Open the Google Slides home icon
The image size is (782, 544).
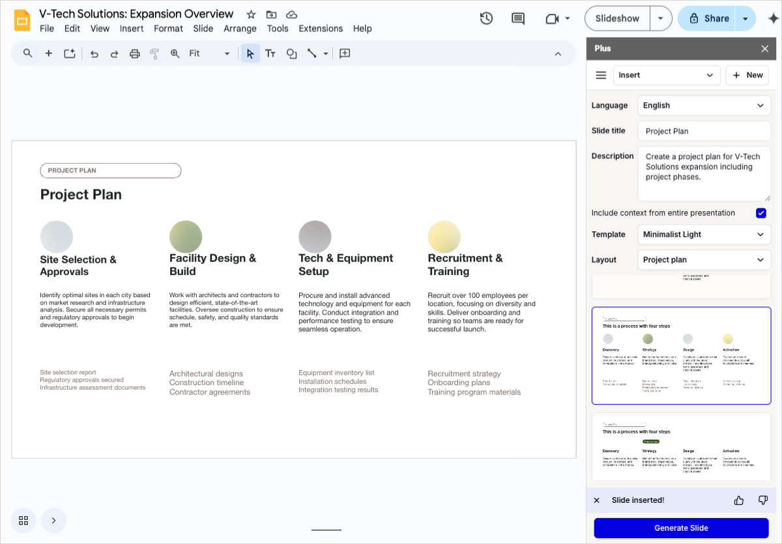[22, 20]
